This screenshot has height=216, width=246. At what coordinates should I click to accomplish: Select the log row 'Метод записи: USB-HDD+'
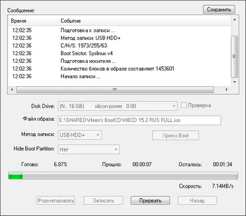pyautogui.click(x=120, y=38)
